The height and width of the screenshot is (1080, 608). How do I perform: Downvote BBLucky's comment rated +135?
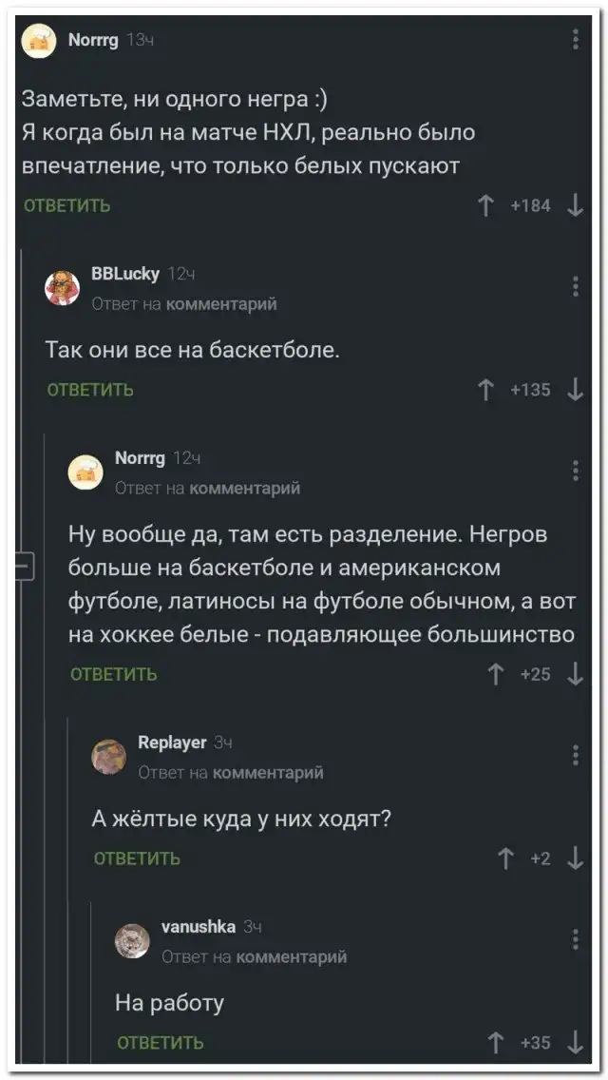[576, 389]
